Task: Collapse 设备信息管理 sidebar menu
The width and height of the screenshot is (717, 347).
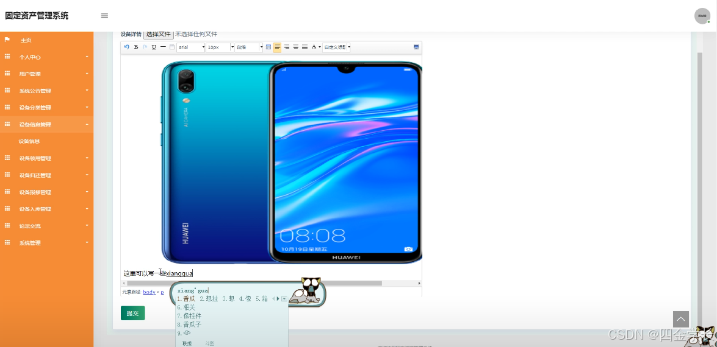Action: [46, 124]
